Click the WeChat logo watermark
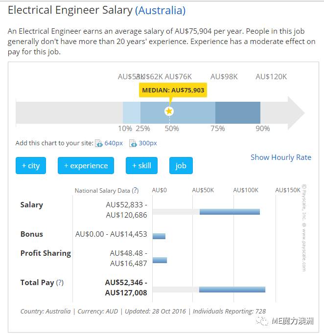The image size is (324, 335). tap(264, 320)
